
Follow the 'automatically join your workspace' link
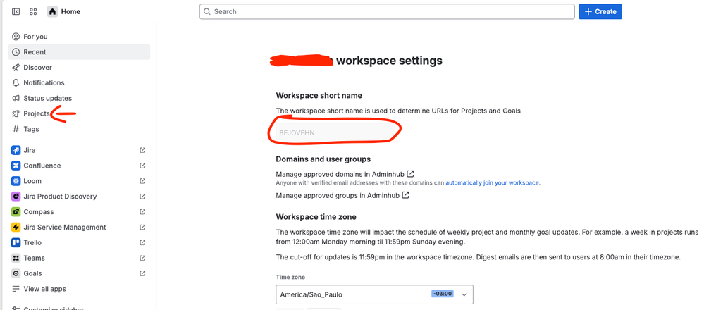tap(492, 183)
